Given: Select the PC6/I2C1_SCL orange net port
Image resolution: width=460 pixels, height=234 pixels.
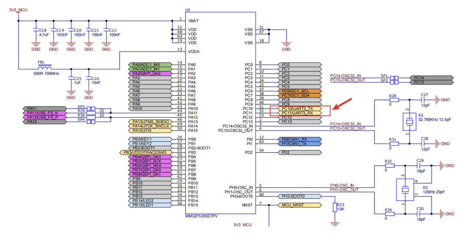Looking at the screenshot, I should point(300,91).
